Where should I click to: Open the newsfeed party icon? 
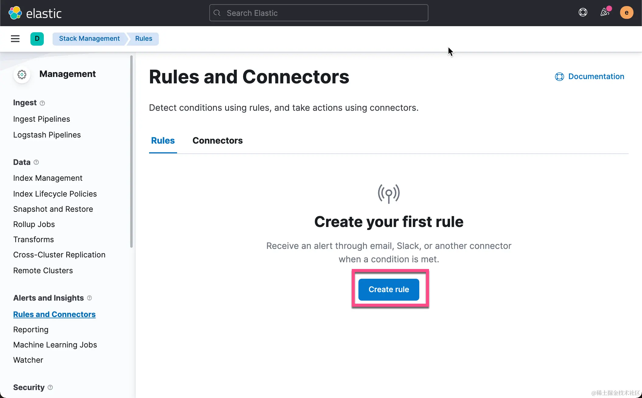605,12
